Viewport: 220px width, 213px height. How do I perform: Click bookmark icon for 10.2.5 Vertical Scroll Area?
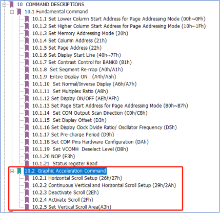coord(27,207)
